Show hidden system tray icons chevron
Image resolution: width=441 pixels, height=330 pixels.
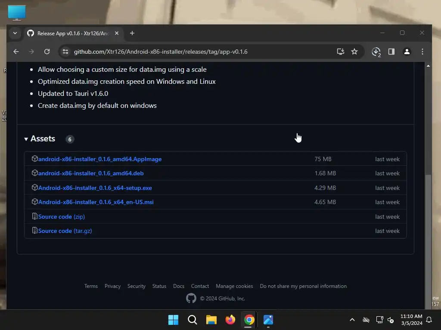pyautogui.click(x=352, y=320)
